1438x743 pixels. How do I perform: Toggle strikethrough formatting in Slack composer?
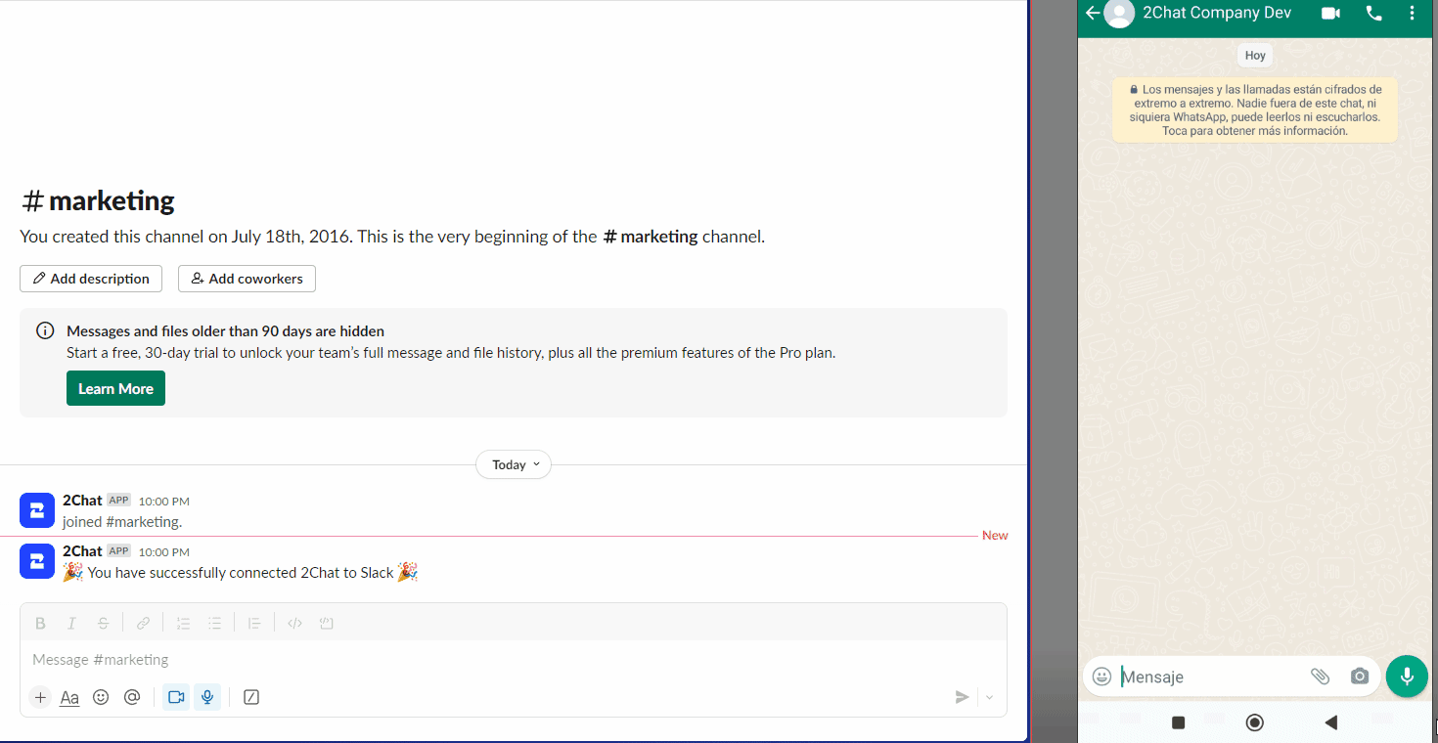pyautogui.click(x=103, y=623)
